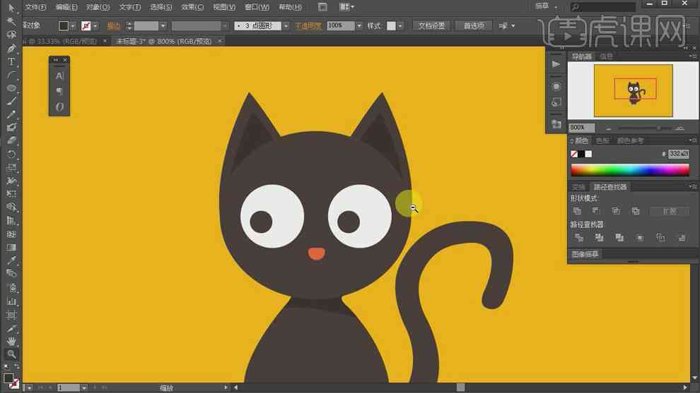This screenshot has height=393, width=700.
Task: Open the arrange documents dropdown
Action: 347,7
